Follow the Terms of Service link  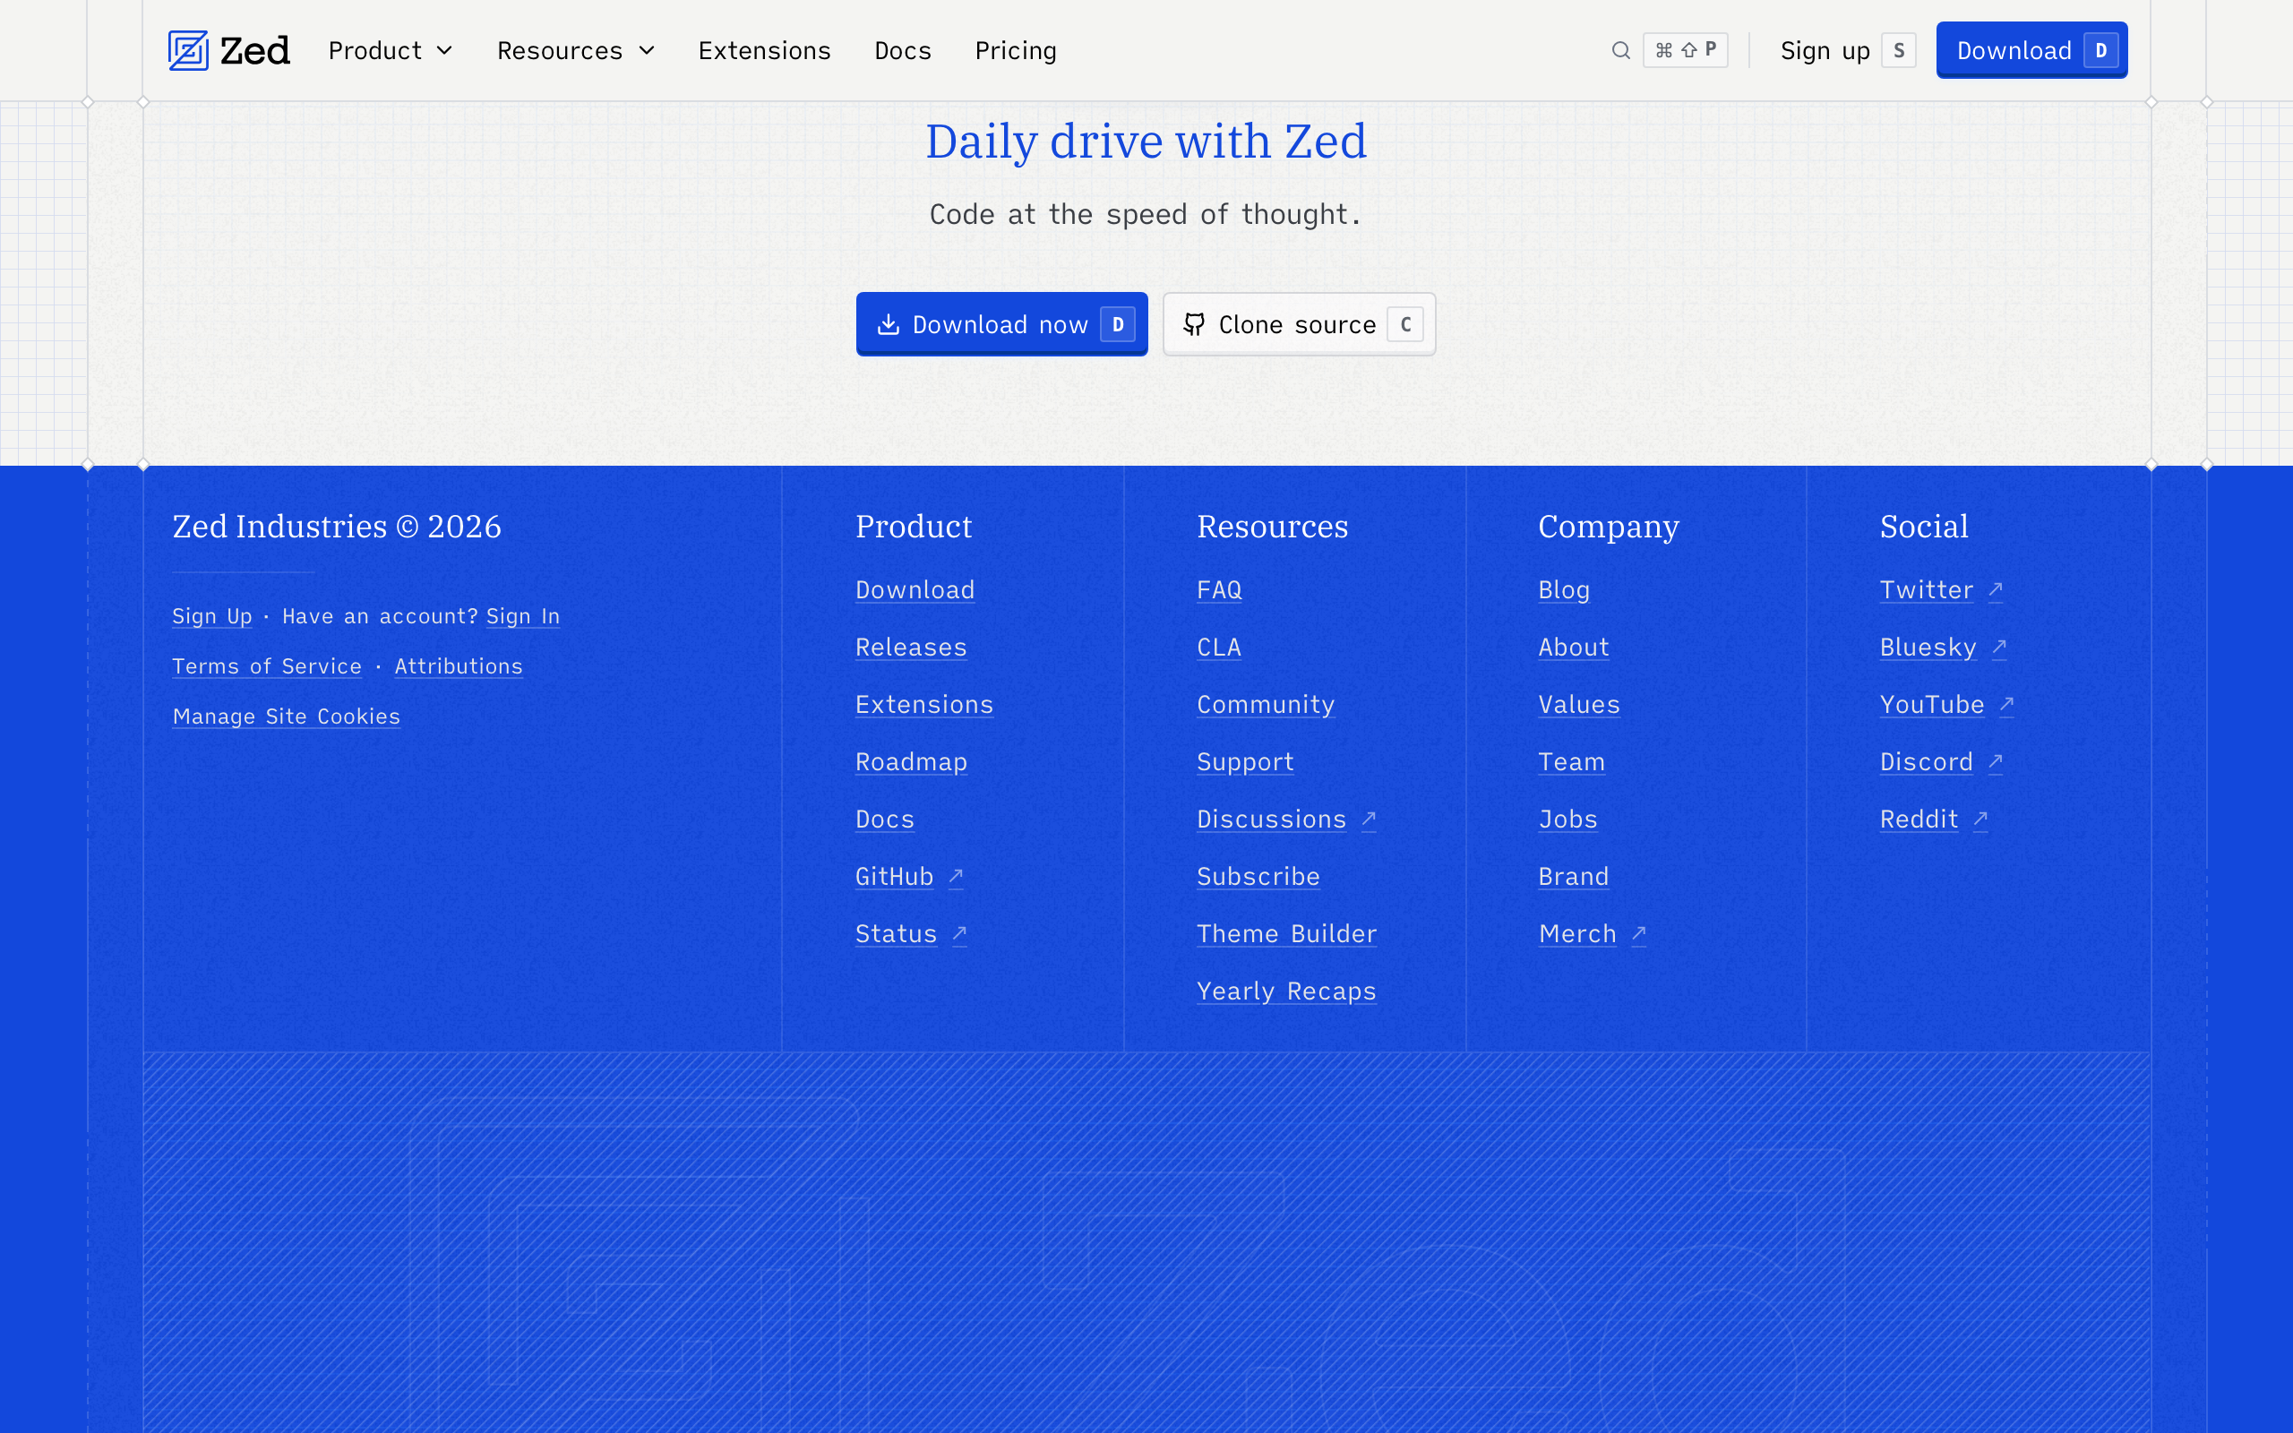click(266, 666)
